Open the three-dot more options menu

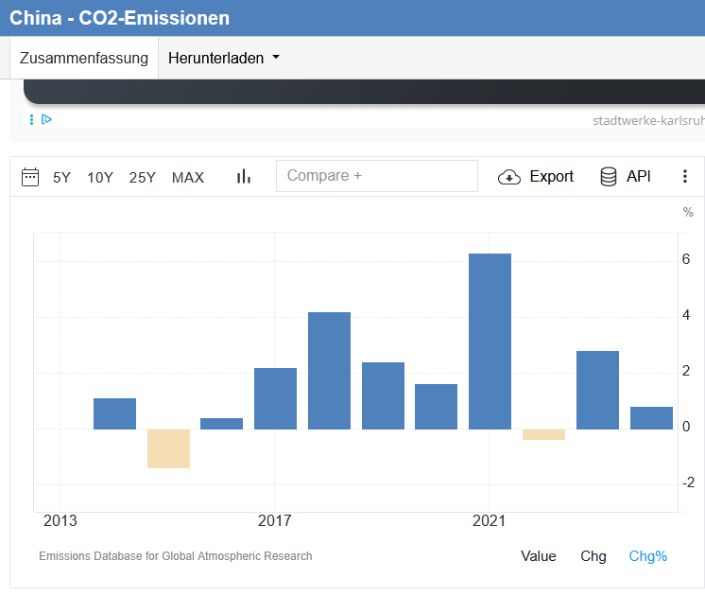685,177
